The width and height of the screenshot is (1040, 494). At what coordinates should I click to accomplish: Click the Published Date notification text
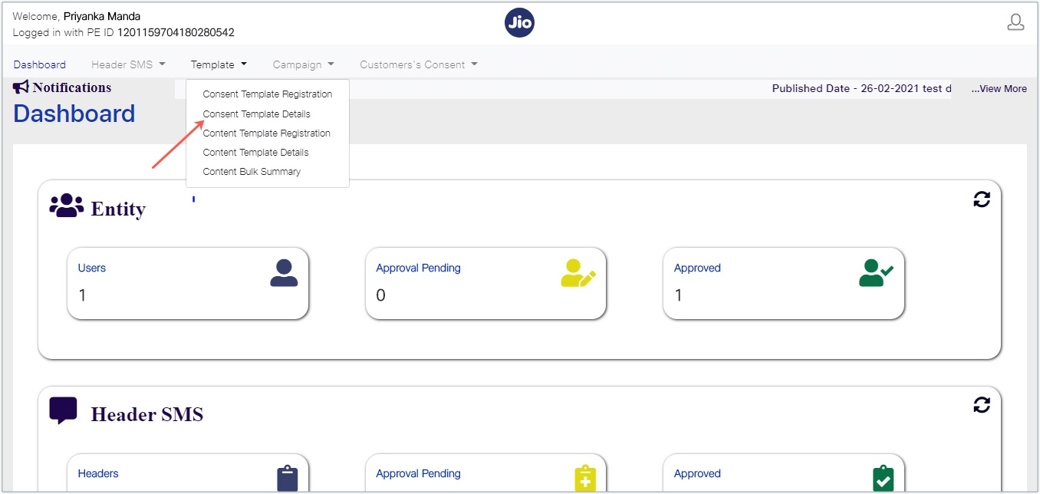[861, 88]
